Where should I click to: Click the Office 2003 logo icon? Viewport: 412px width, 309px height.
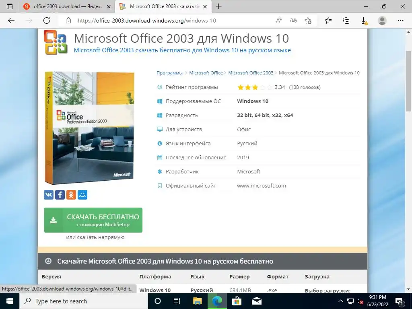[56, 42]
